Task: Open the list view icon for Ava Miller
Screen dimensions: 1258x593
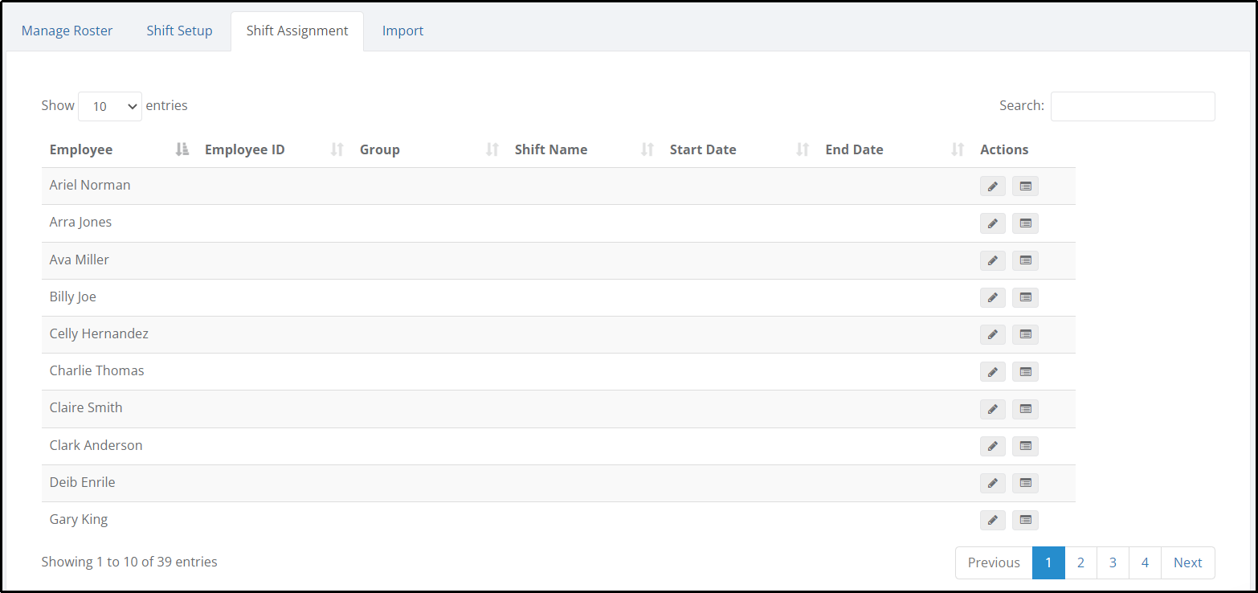Action: point(1025,260)
